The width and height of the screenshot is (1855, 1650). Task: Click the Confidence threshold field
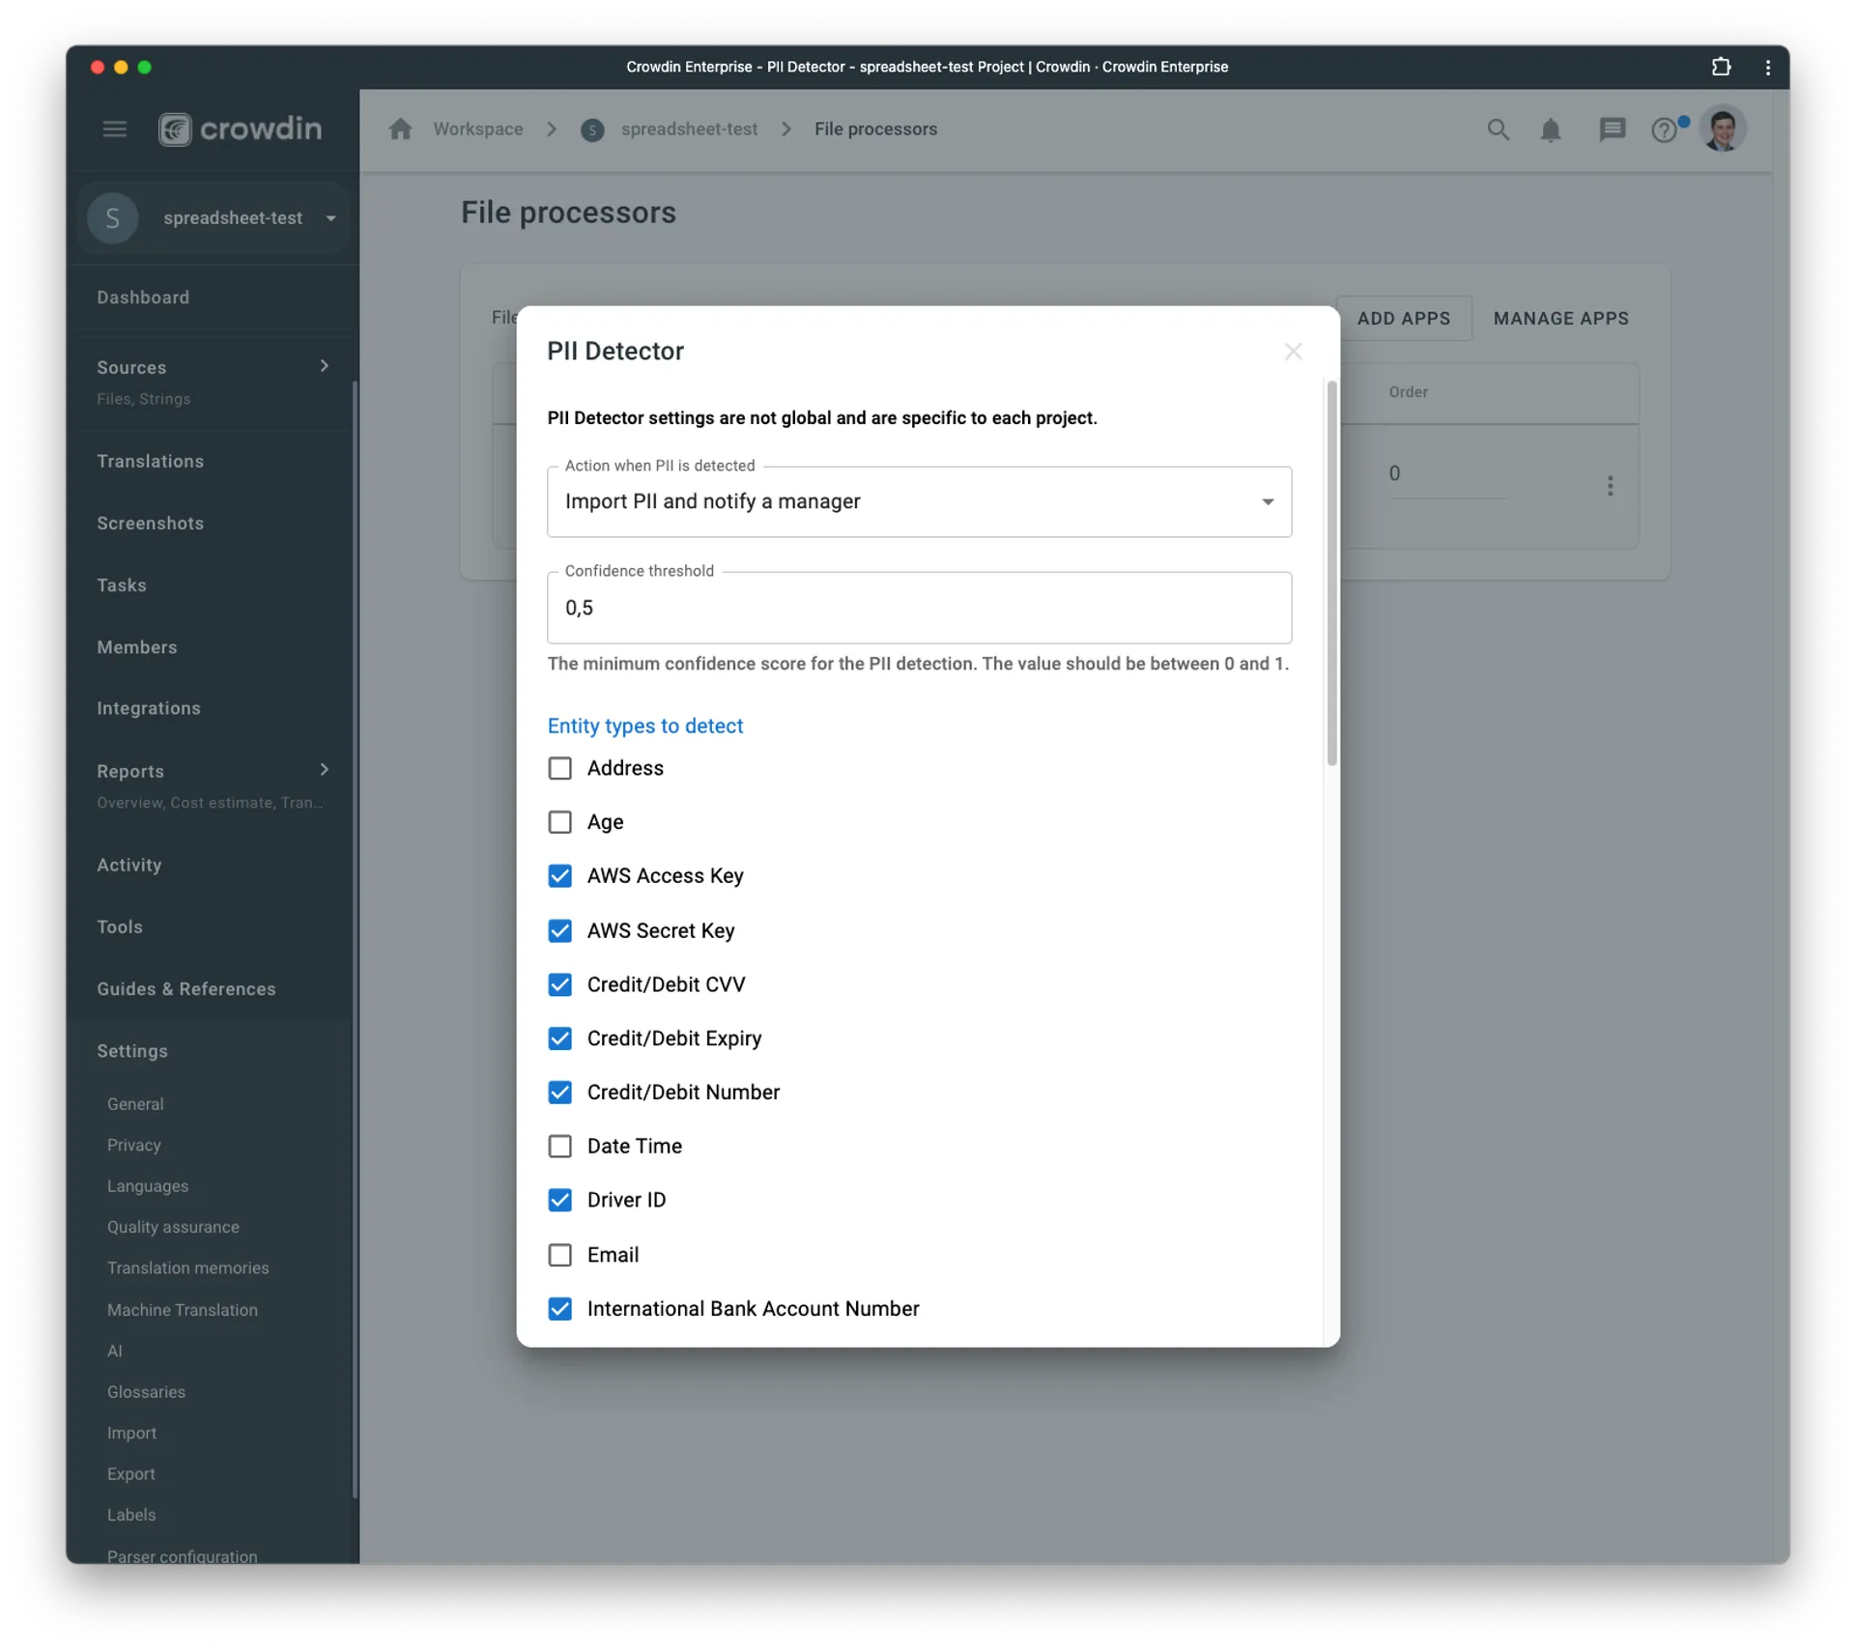(x=919, y=608)
